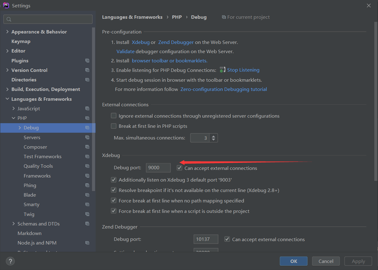
Task: Click the settings tree vertical scrollbar
Action: click(94, 109)
